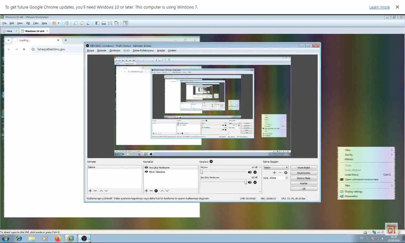Screen dimensions: 405x243
Task: Click the Ses Çıkış Yakalayıcısı volume slider
Action: coord(224,182)
